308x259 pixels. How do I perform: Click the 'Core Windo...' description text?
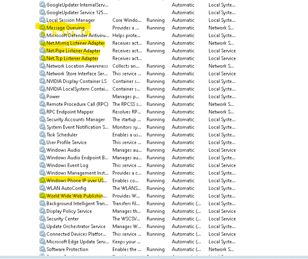click(x=127, y=20)
